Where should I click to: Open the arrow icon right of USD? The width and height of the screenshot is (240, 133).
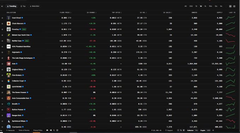(213, 130)
